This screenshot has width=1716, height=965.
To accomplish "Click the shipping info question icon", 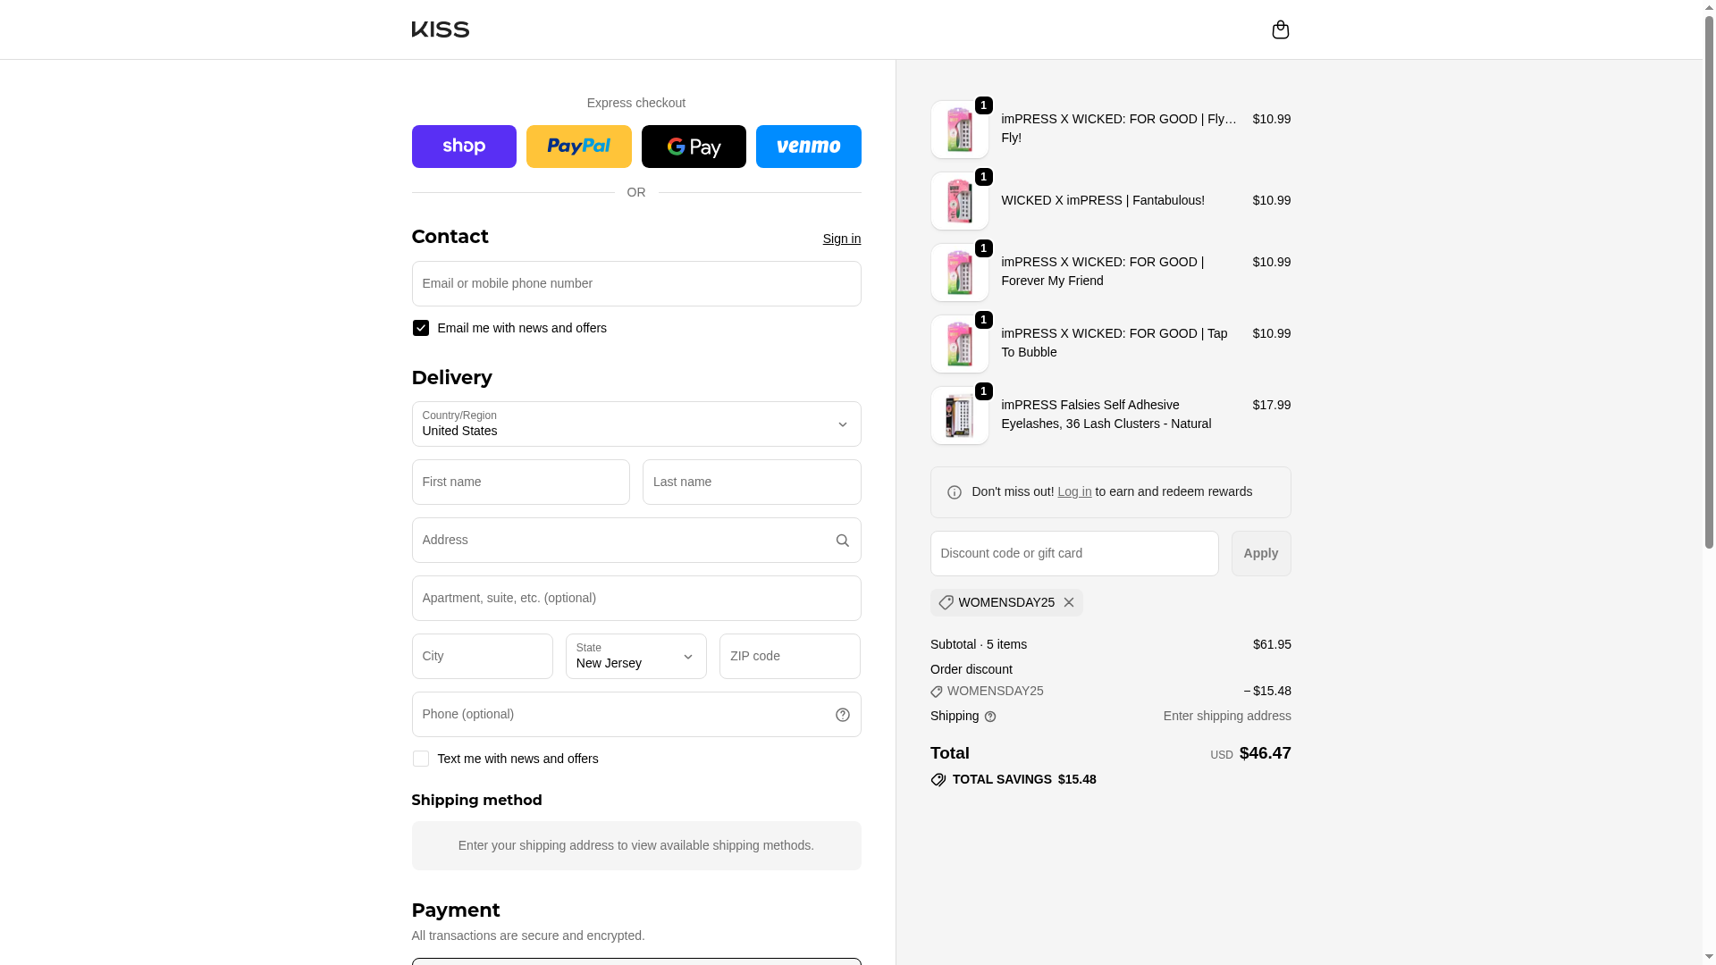I will click(990, 717).
